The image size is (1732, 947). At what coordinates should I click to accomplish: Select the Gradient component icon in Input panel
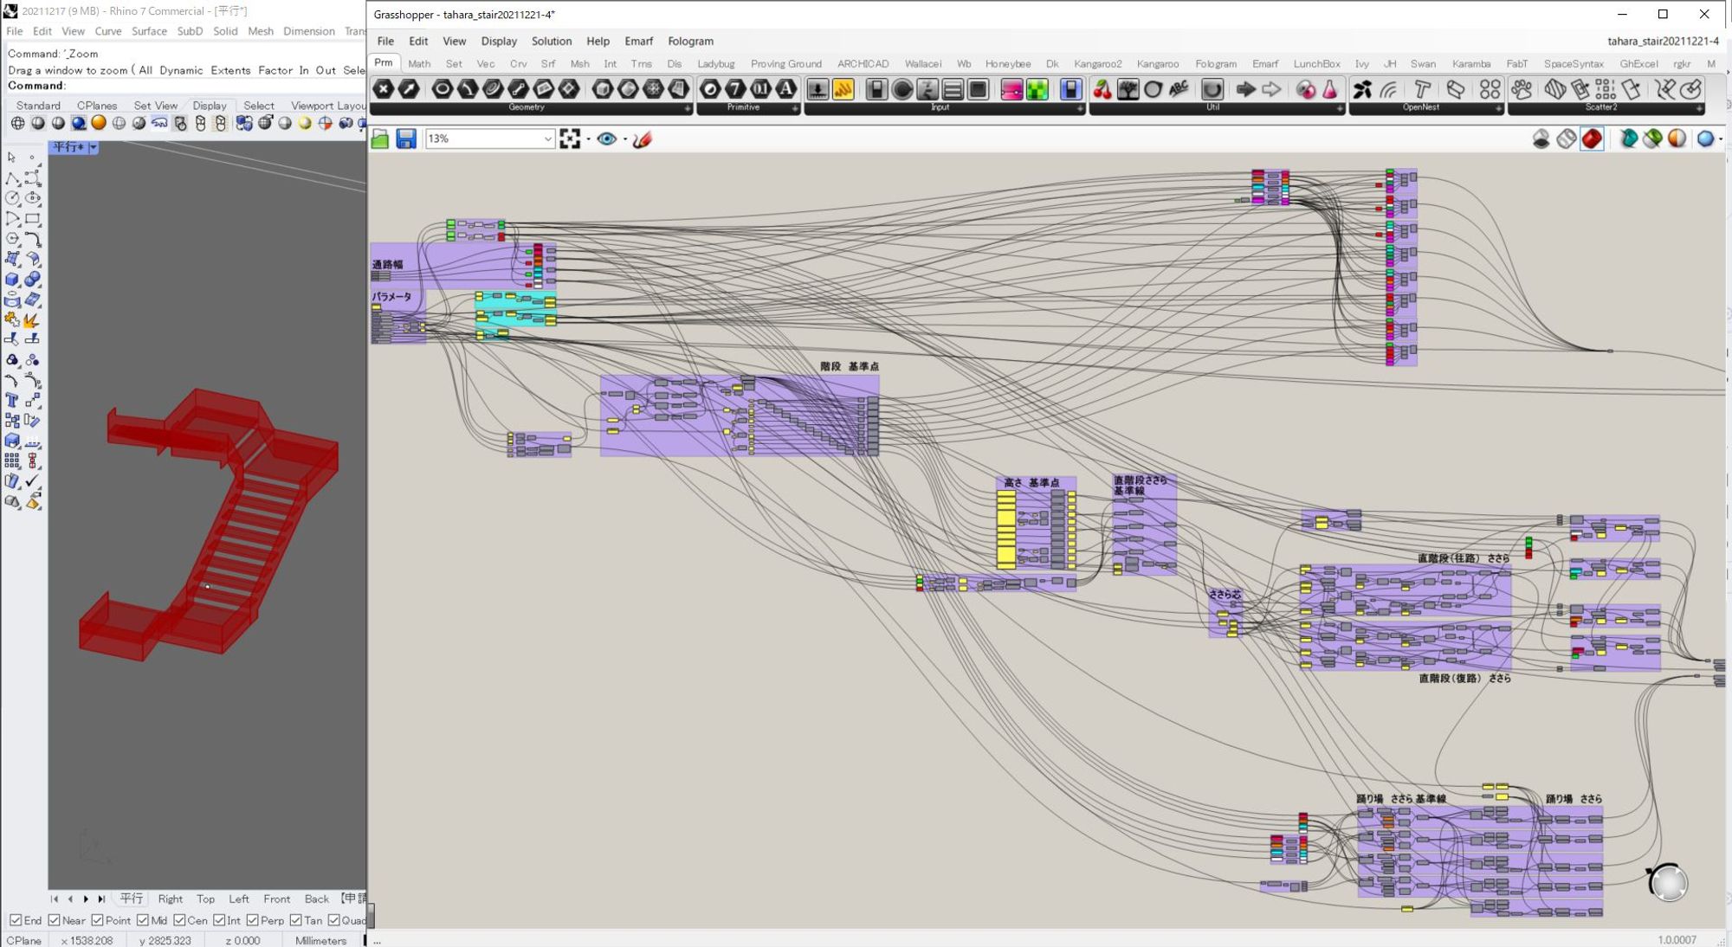[1011, 89]
